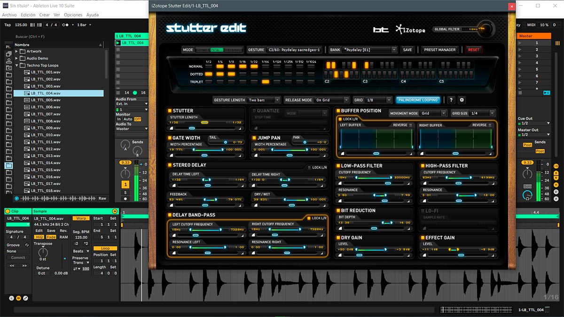Click the red Reset button
The height and width of the screenshot is (317, 564).
coord(474,50)
